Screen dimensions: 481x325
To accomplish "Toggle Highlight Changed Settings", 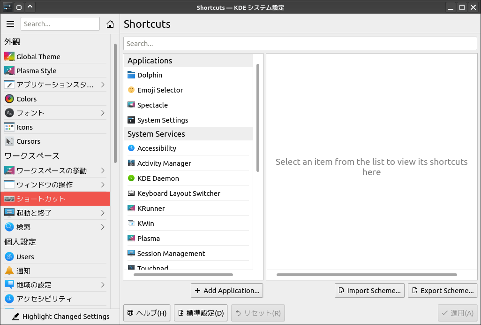I will 60,317.
